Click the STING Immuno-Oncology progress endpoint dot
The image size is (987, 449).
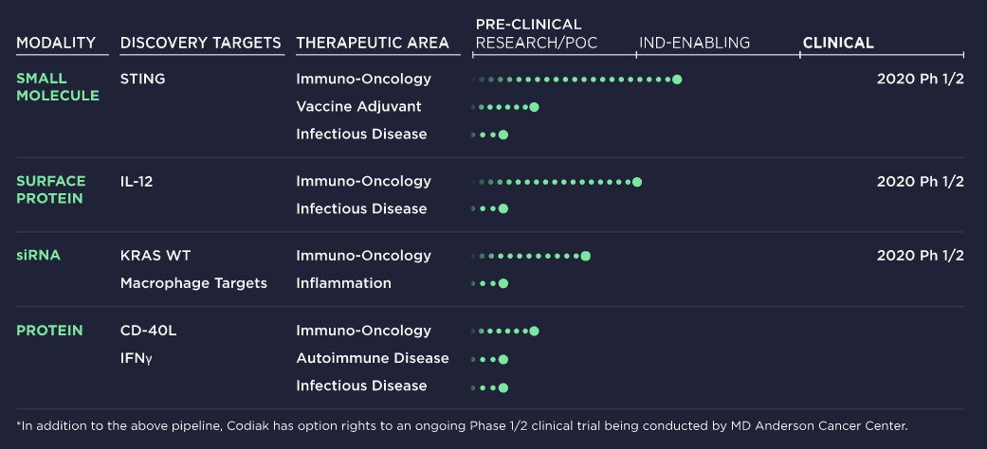pos(677,80)
